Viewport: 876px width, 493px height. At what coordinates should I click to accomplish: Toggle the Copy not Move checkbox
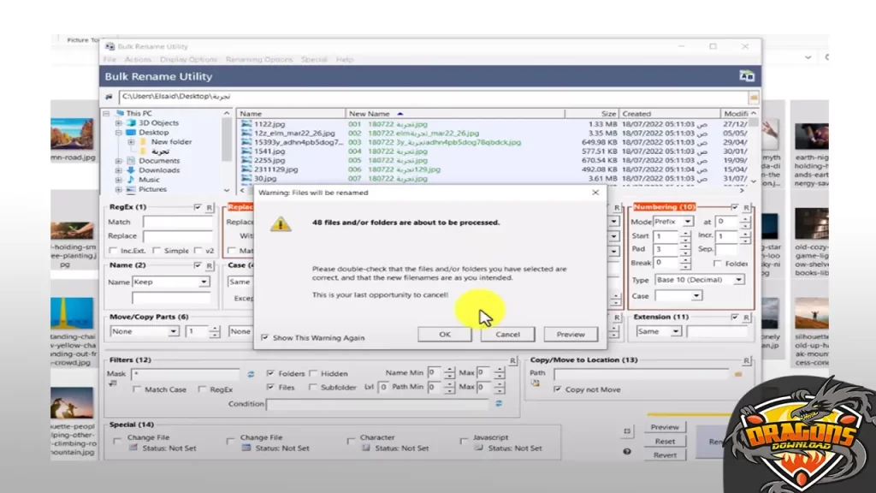tap(558, 389)
